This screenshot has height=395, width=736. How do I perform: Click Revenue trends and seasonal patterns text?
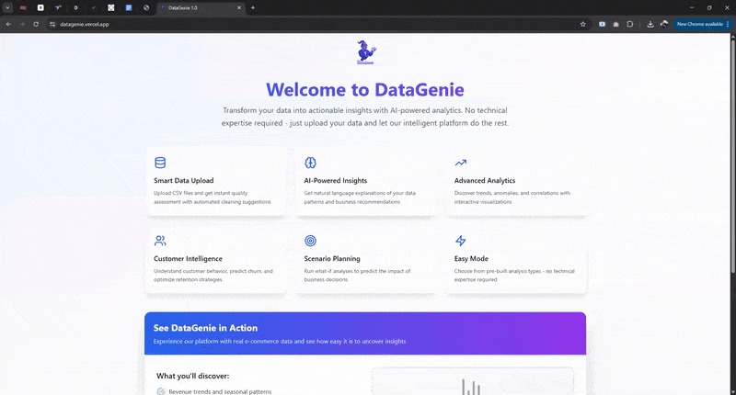(220, 391)
